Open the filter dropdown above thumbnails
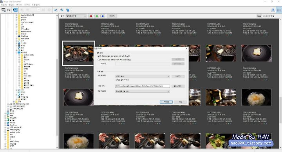Viewport: 282px width, 152px height. point(76,16)
